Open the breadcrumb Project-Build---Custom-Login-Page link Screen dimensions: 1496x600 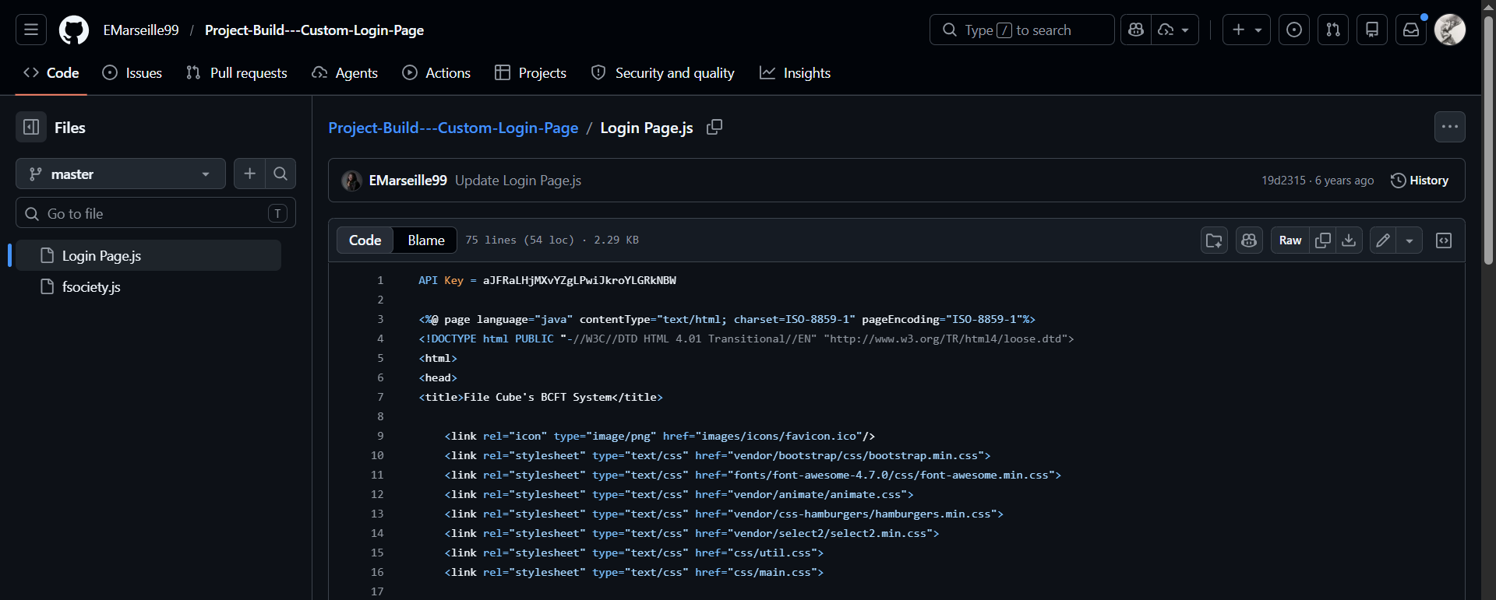[x=453, y=128]
